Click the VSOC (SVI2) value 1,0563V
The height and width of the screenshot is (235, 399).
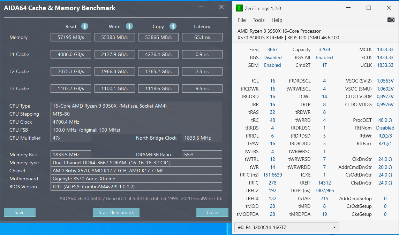point(385,81)
